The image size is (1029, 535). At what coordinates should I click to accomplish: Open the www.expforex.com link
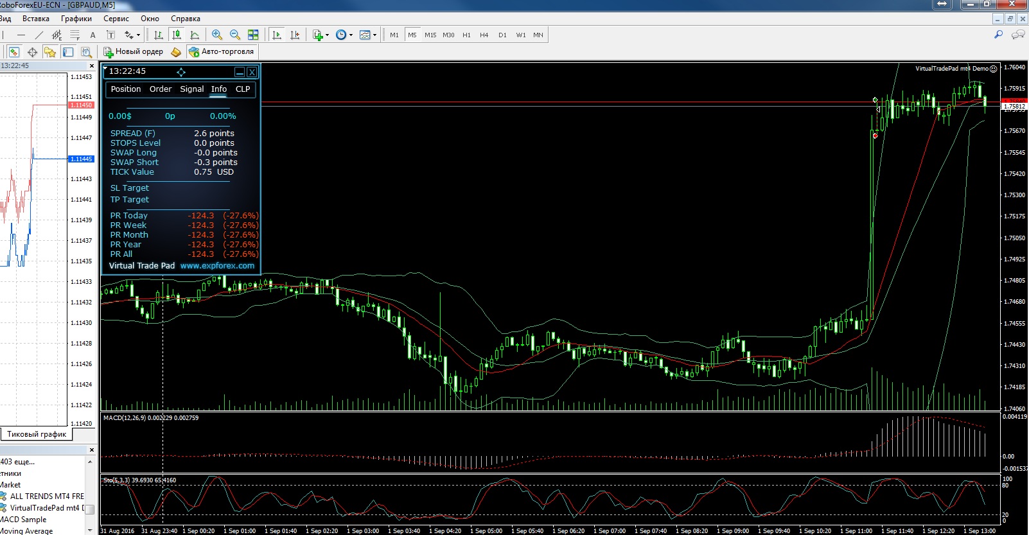[217, 265]
